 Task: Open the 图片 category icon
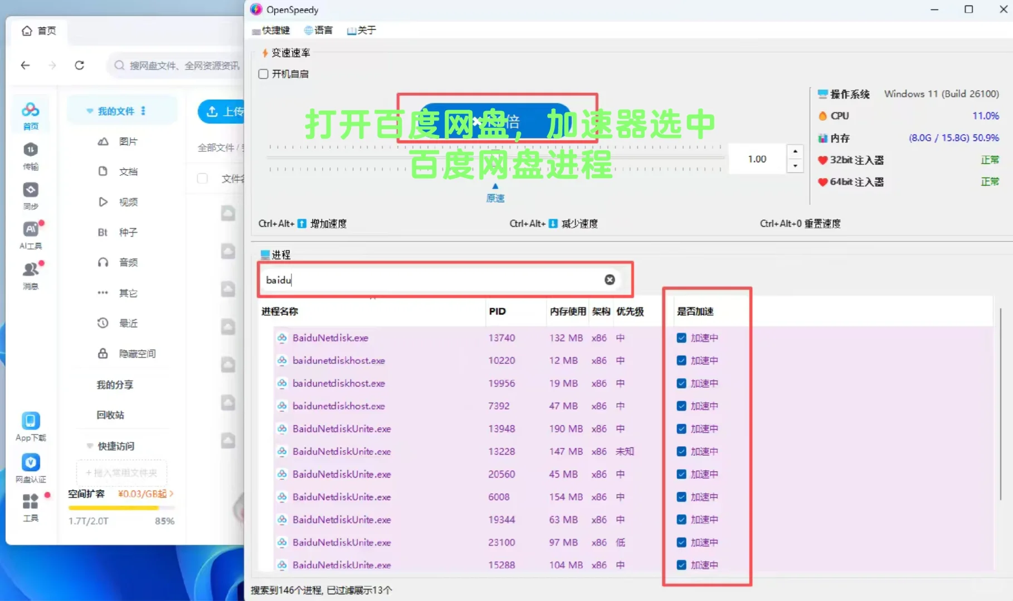pyautogui.click(x=103, y=141)
